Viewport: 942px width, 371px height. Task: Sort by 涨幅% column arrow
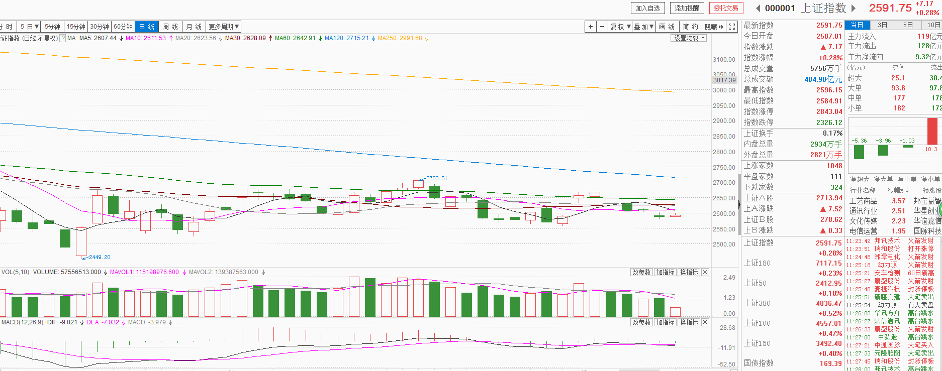907,190
